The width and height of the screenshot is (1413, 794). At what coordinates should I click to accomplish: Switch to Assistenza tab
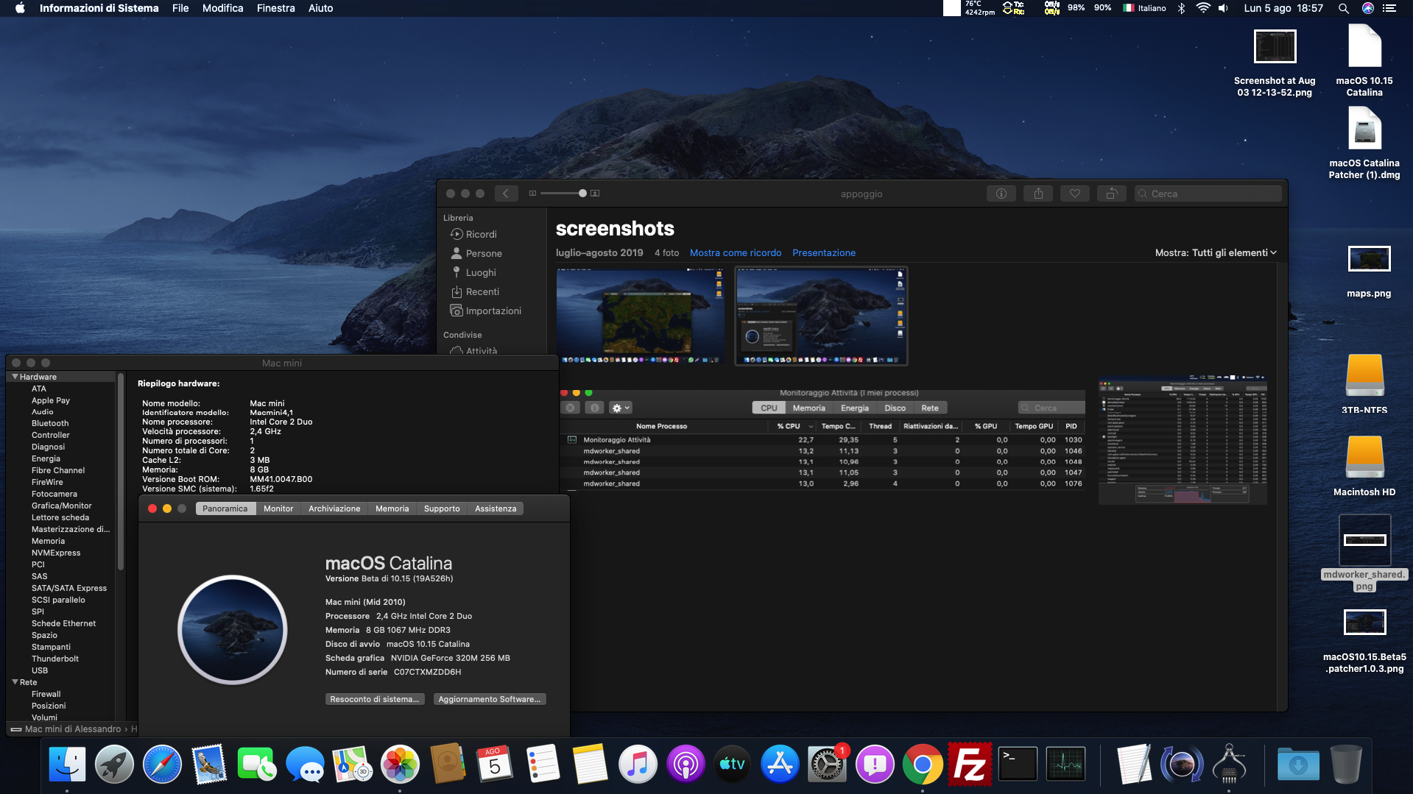click(x=496, y=508)
